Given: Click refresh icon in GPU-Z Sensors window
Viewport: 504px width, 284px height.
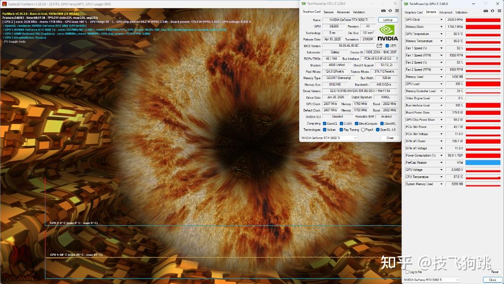Looking at the screenshot, I should (x=492, y=11).
